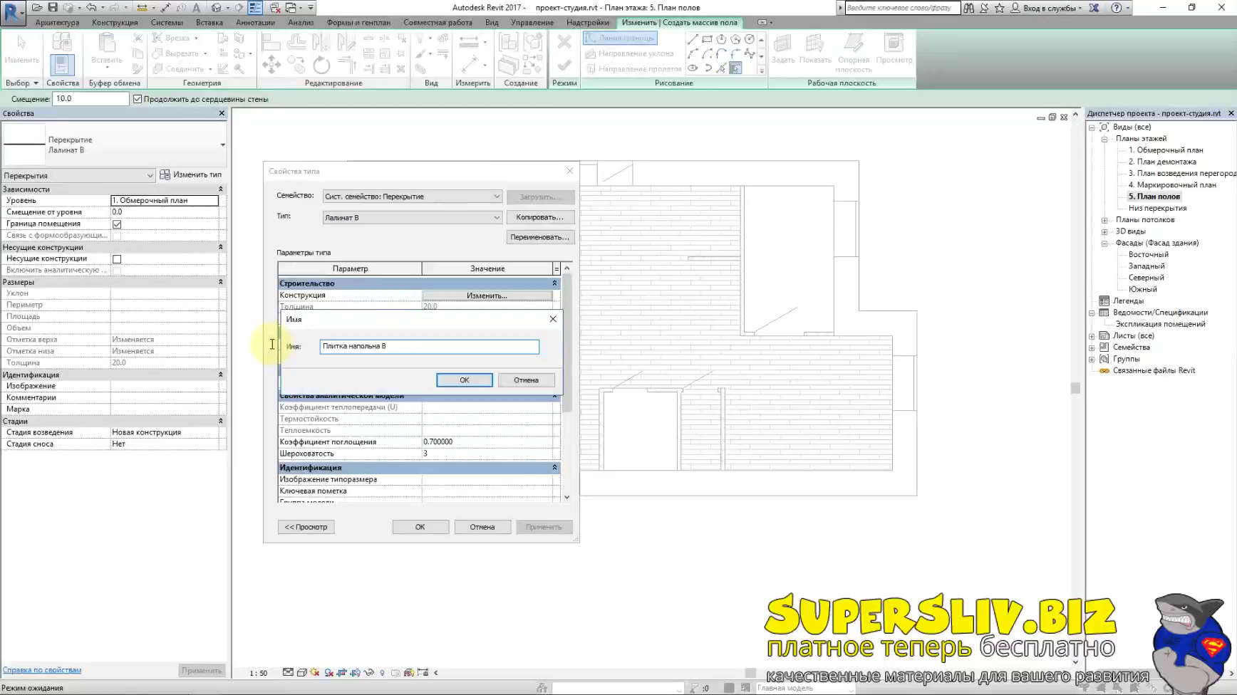
Task: Switch to the 'Аннотации' ribbon tab
Action: pyautogui.click(x=255, y=23)
